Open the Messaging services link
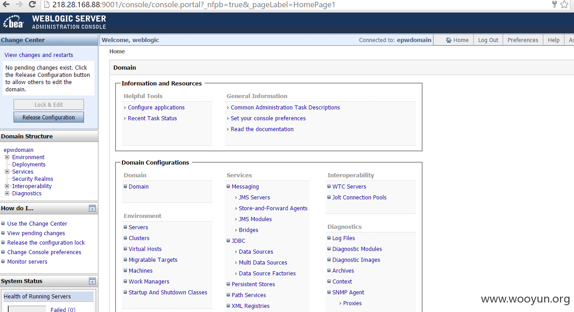The width and height of the screenshot is (574, 312). pyautogui.click(x=245, y=187)
